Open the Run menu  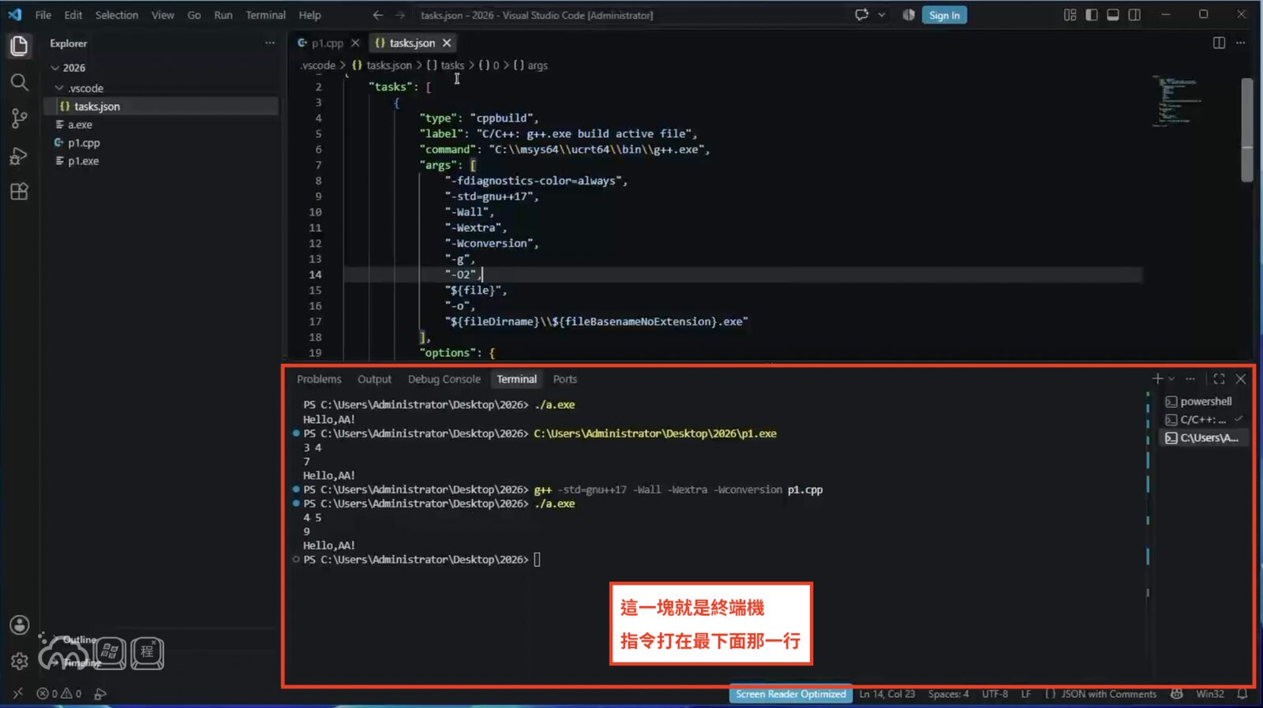click(x=223, y=15)
